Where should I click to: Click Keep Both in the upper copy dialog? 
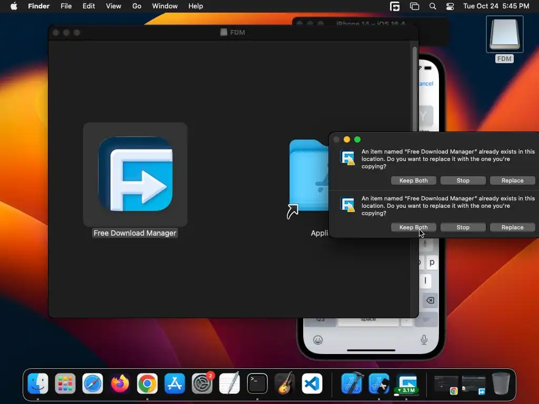(414, 180)
